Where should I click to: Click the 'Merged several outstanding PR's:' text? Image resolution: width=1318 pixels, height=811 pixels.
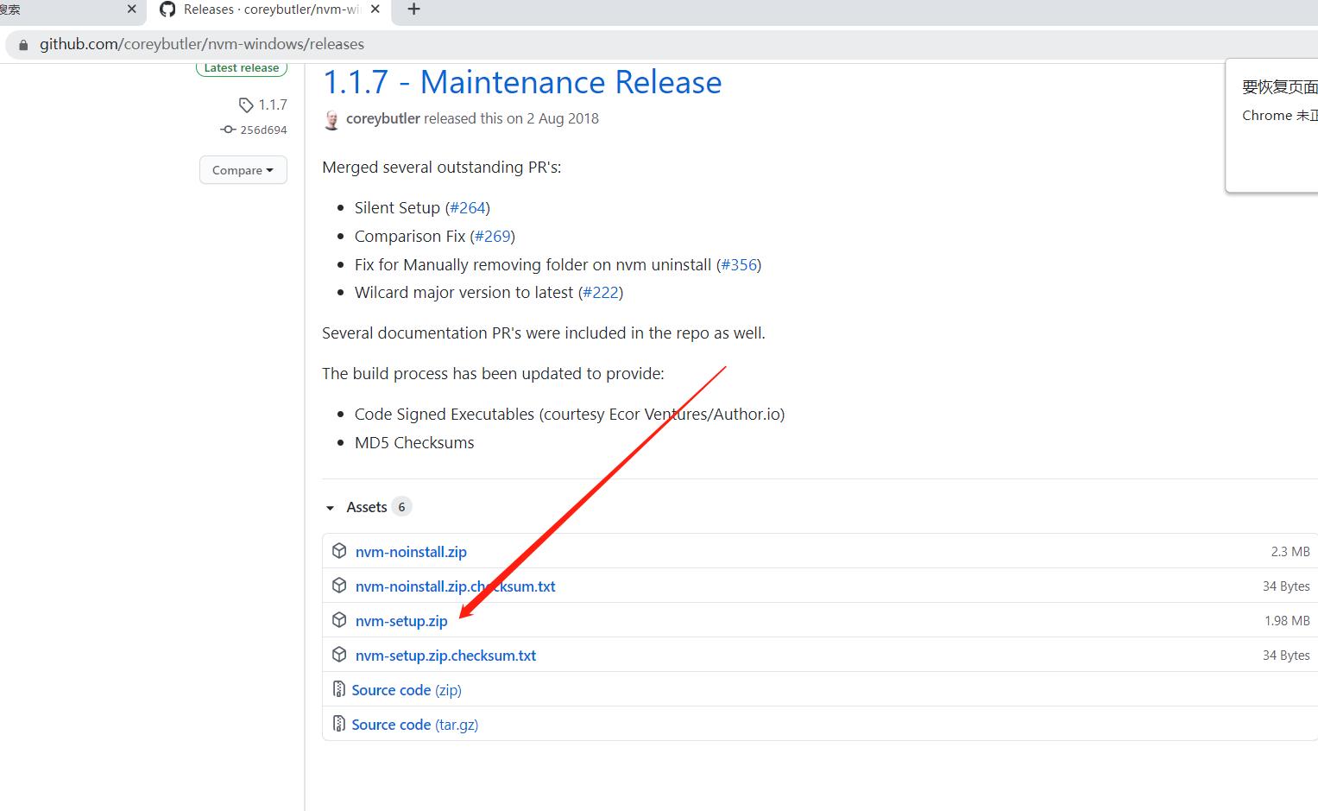(x=442, y=167)
